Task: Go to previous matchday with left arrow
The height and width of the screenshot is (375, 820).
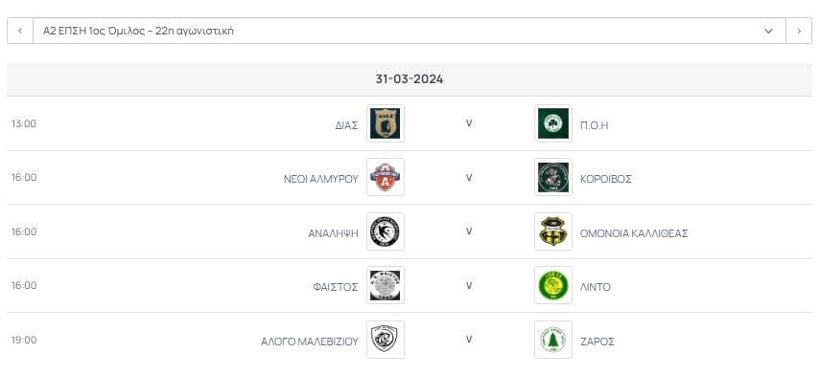Action: coord(20,31)
